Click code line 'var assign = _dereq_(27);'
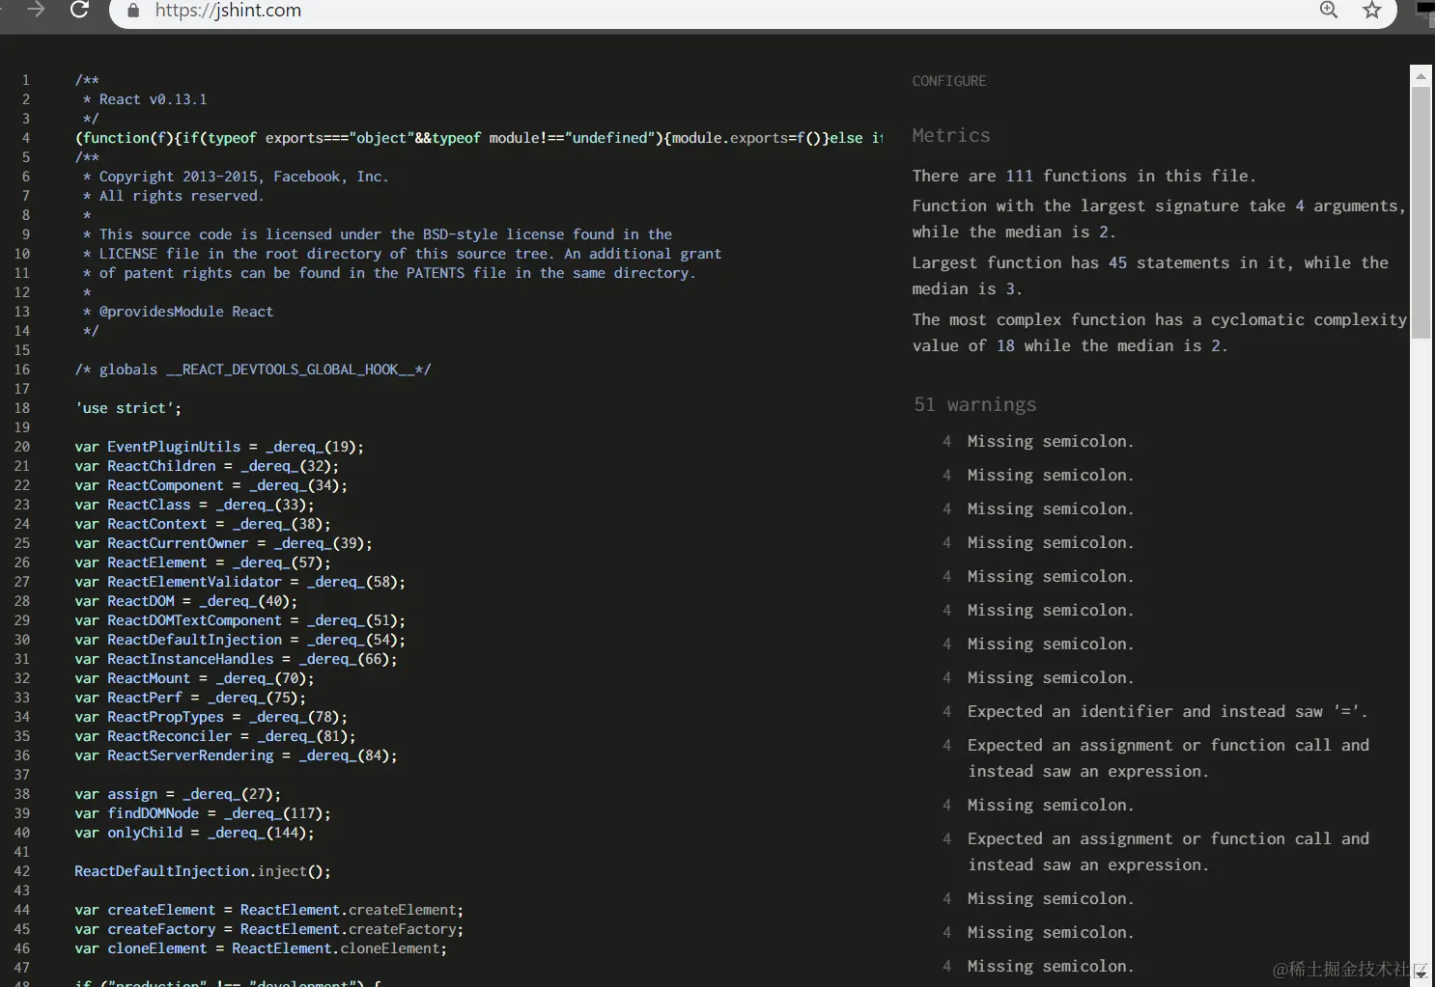Viewport: 1435px width, 987px height. pos(178,794)
